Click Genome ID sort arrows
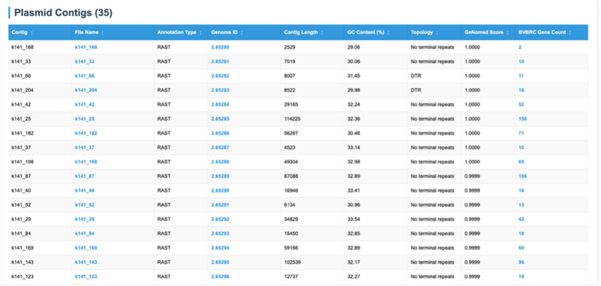This screenshot has width=601, height=286. (242, 33)
